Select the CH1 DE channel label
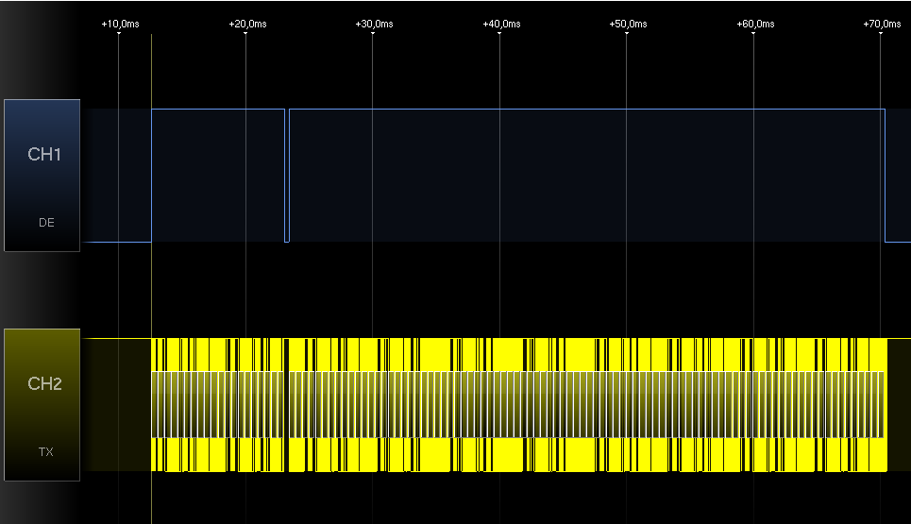The image size is (911, 524). click(x=42, y=176)
